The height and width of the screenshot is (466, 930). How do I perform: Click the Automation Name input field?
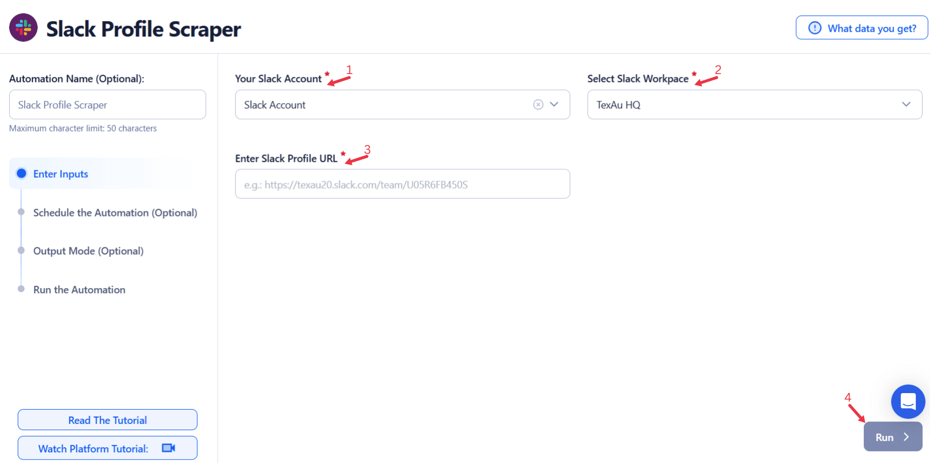point(107,105)
